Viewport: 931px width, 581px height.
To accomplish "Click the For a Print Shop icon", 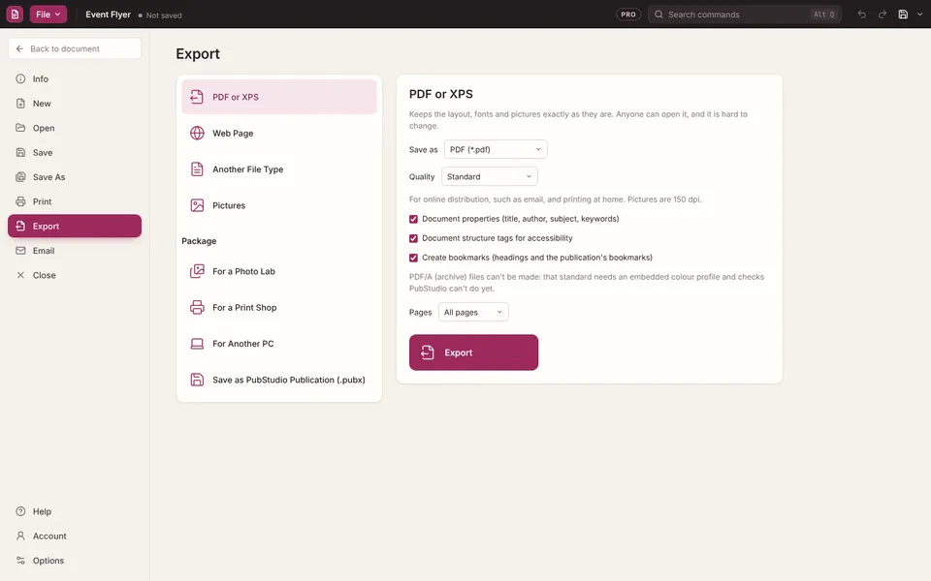I will point(197,307).
